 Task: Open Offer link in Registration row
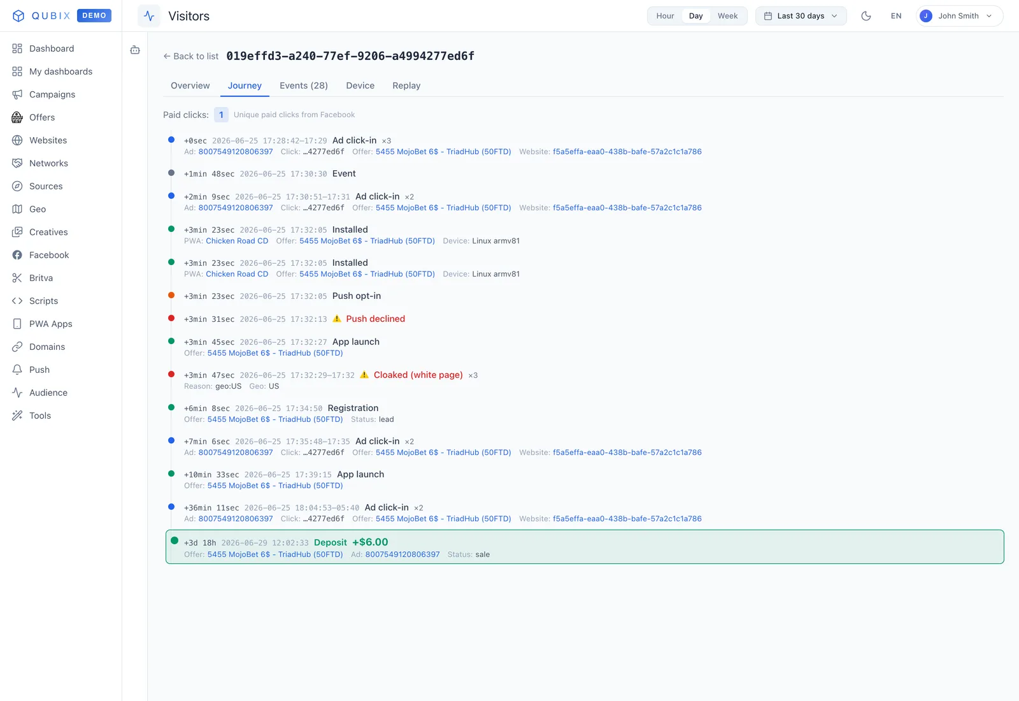pos(275,419)
